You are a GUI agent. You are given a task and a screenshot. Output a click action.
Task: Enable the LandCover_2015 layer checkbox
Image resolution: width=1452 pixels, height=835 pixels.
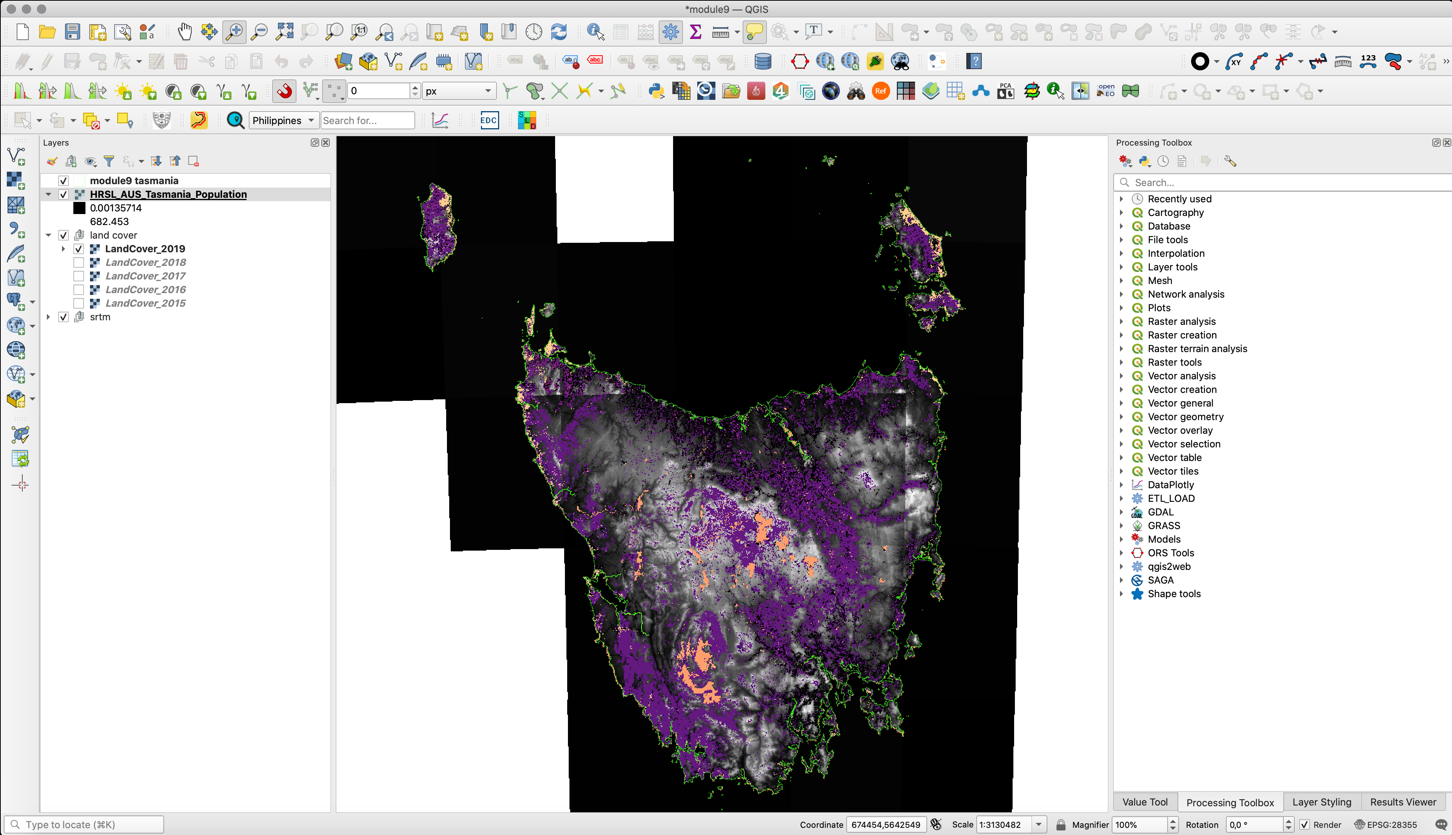(x=79, y=303)
